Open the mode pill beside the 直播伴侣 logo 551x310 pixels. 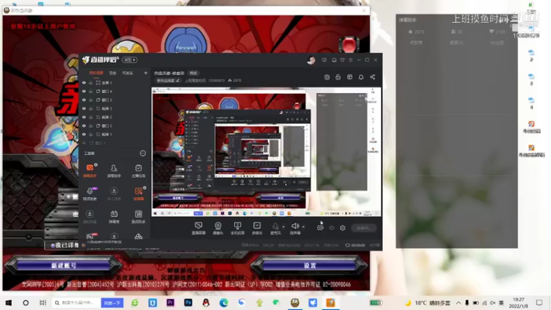pyautogui.click(x=129, y=60)
